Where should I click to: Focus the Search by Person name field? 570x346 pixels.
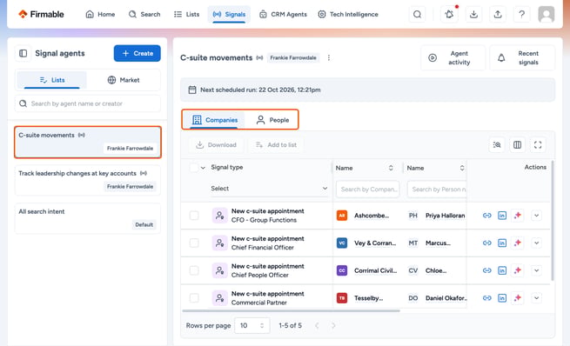[438, 190]
